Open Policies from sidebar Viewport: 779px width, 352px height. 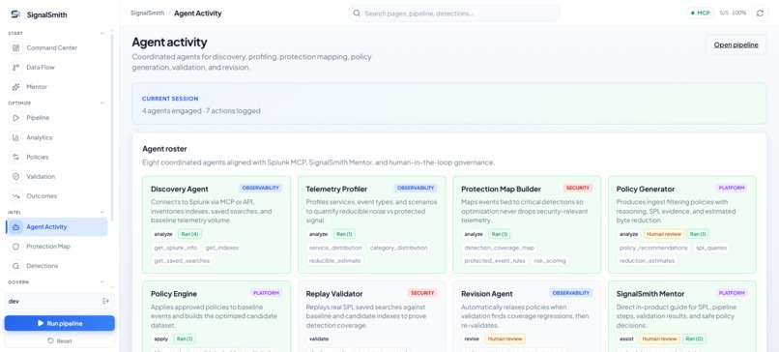(56, 157)
